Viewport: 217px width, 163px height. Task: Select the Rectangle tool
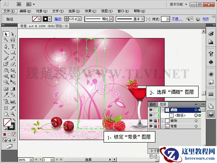(13, 52)
